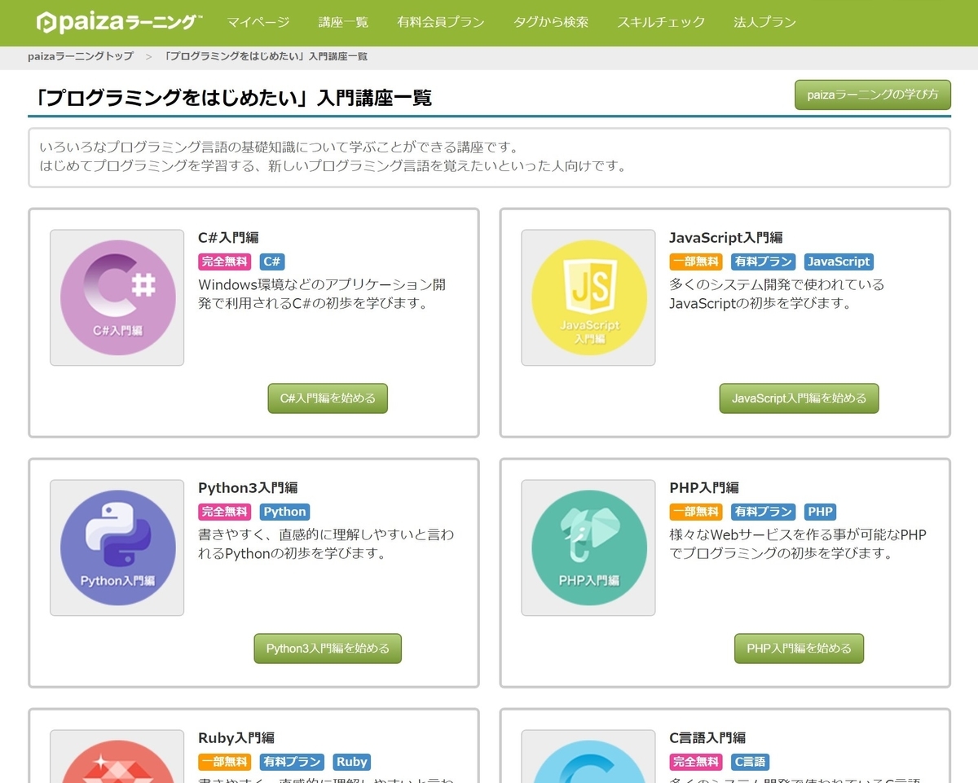Open the Ruby入門編 title link

click(x=236, y=738)
